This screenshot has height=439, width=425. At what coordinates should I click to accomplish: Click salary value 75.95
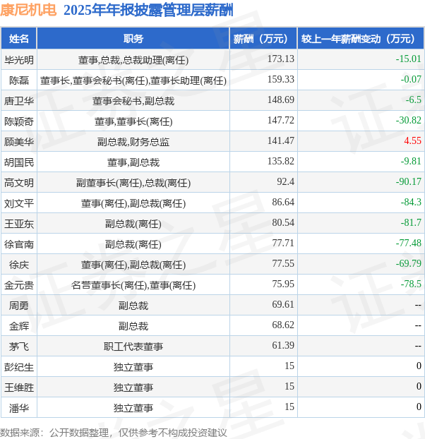(283, 284)
